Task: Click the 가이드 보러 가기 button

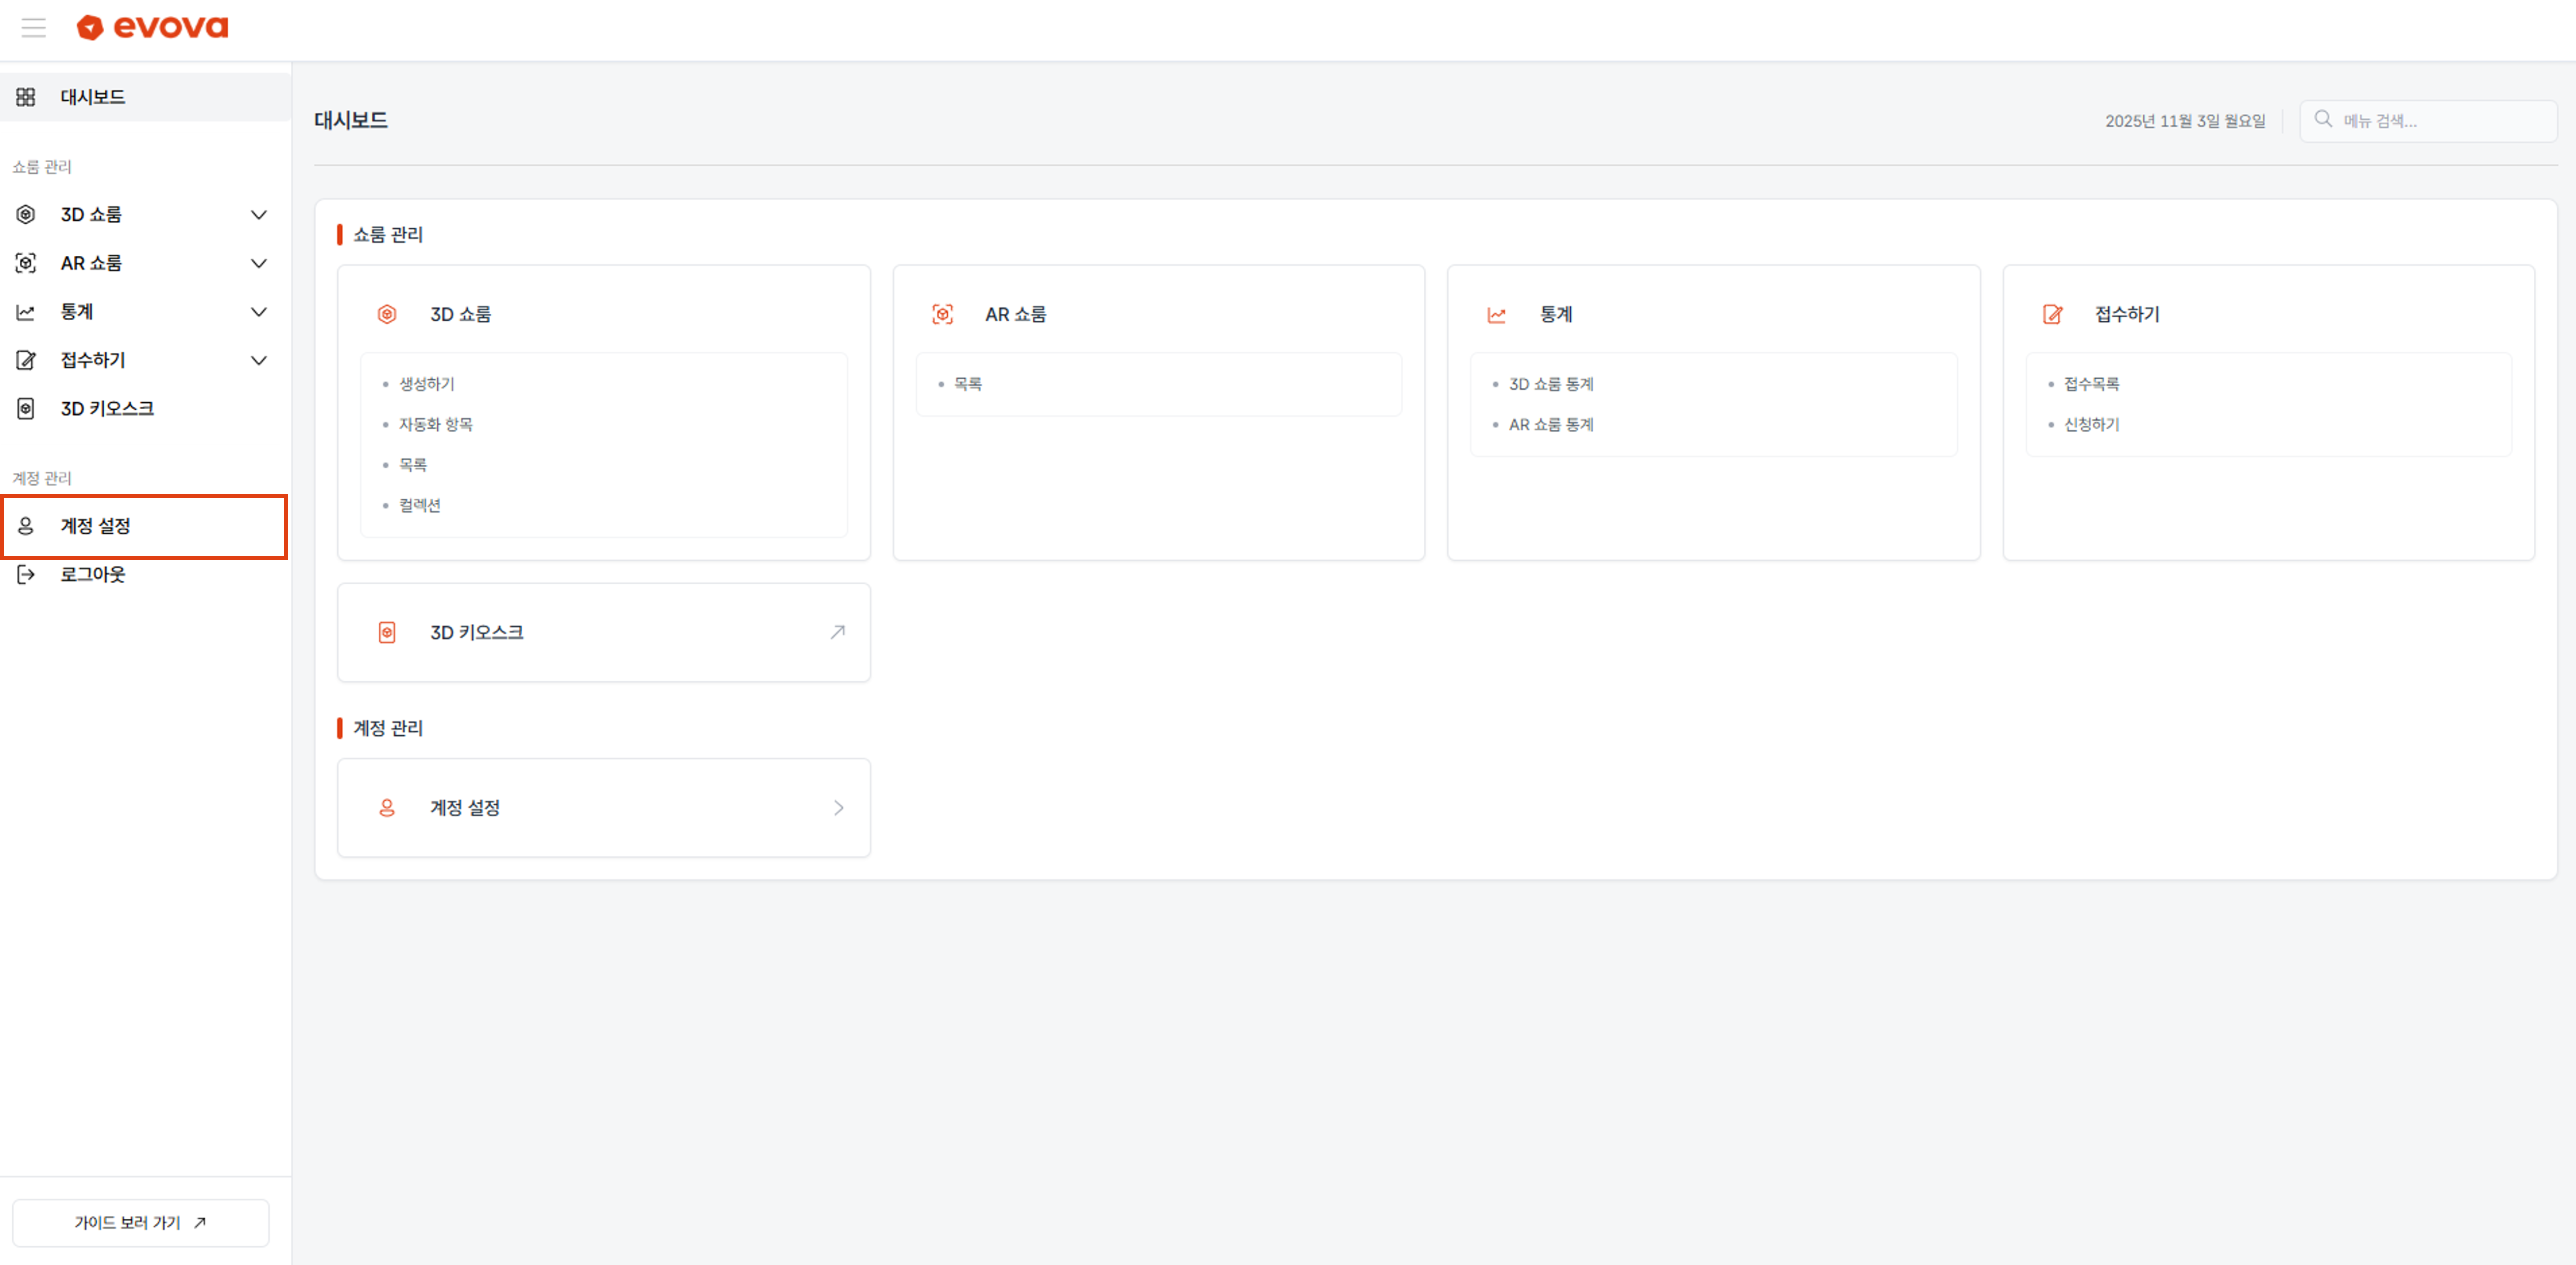Action: point(140,1222)
